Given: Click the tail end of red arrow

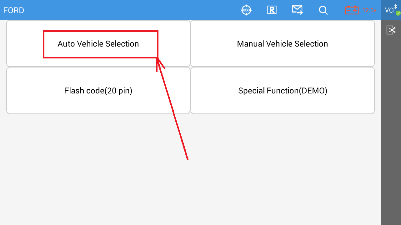Looking at the screenshot, I should [x=187, y=159].
